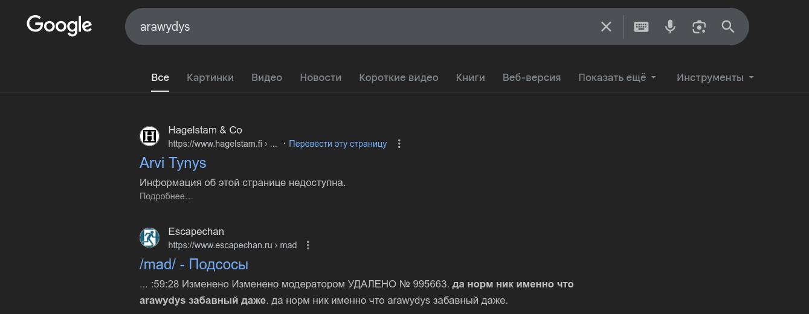809x314 pixels.
Task: Submit search with the magnifying glass icon
Action: pyautogui.click(x=728, y=27)
